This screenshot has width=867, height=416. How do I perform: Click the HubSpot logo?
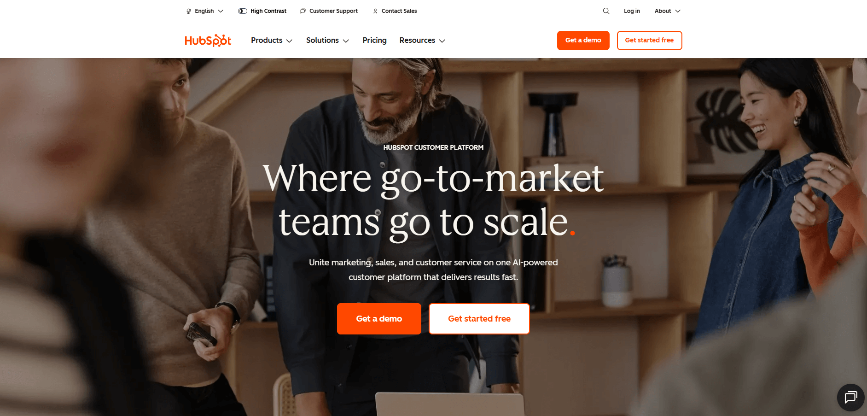(x=208, y=41)
